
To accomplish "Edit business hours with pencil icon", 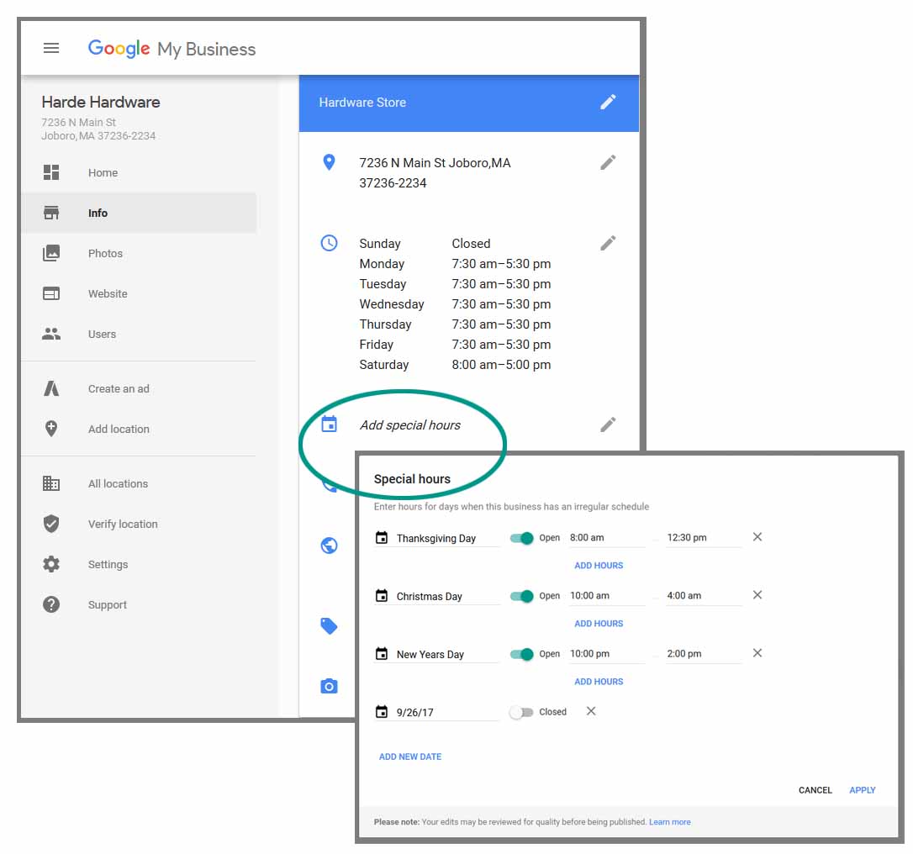I will (x=608, y=243).
